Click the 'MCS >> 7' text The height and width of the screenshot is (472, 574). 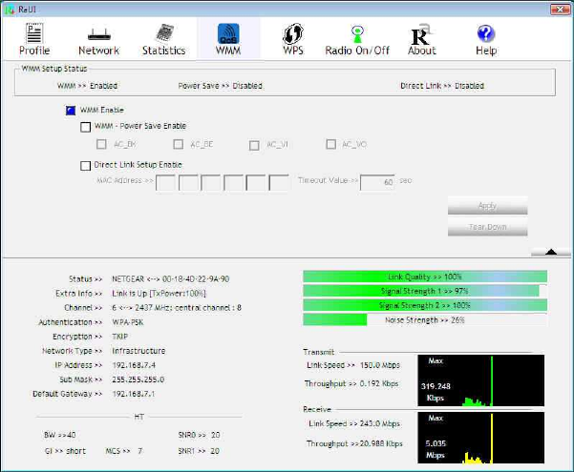[124, 451]
